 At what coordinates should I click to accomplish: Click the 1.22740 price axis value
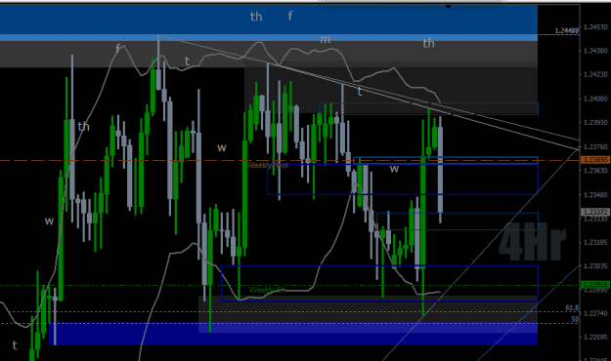point(595,313)
